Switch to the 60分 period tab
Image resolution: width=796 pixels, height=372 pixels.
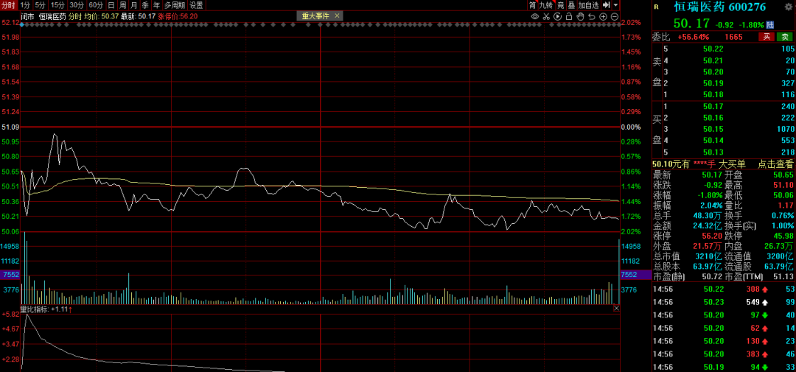click(95, 5)
